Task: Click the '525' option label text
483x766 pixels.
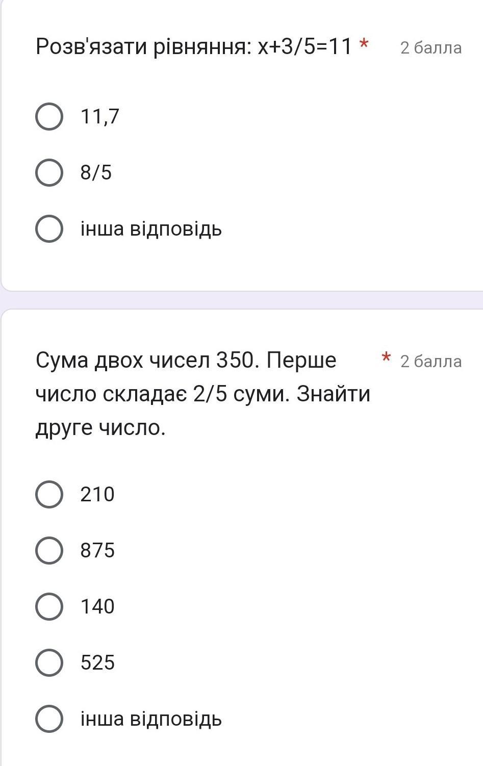Action: [97, 662]
